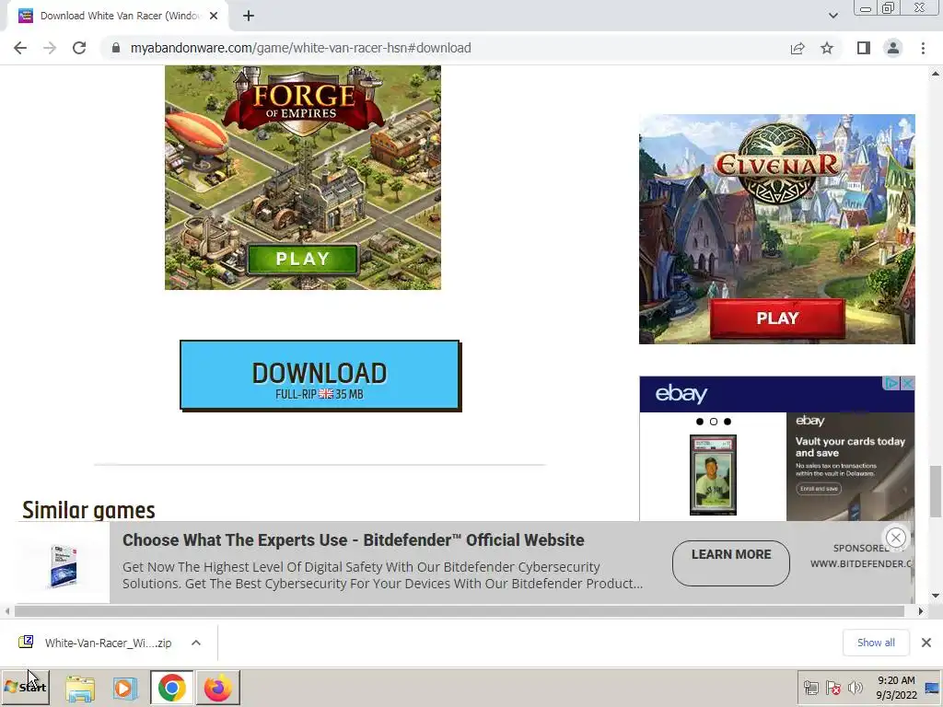Click the vertical scrollbar thumb
The image size is (943, 707).
(936, 492)
